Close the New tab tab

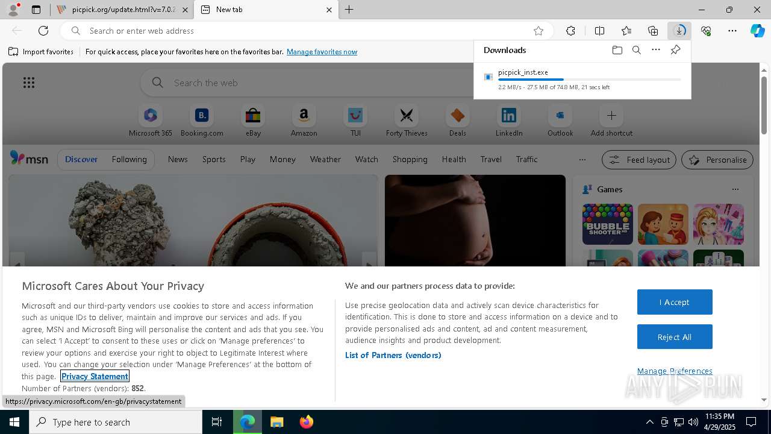329,10
